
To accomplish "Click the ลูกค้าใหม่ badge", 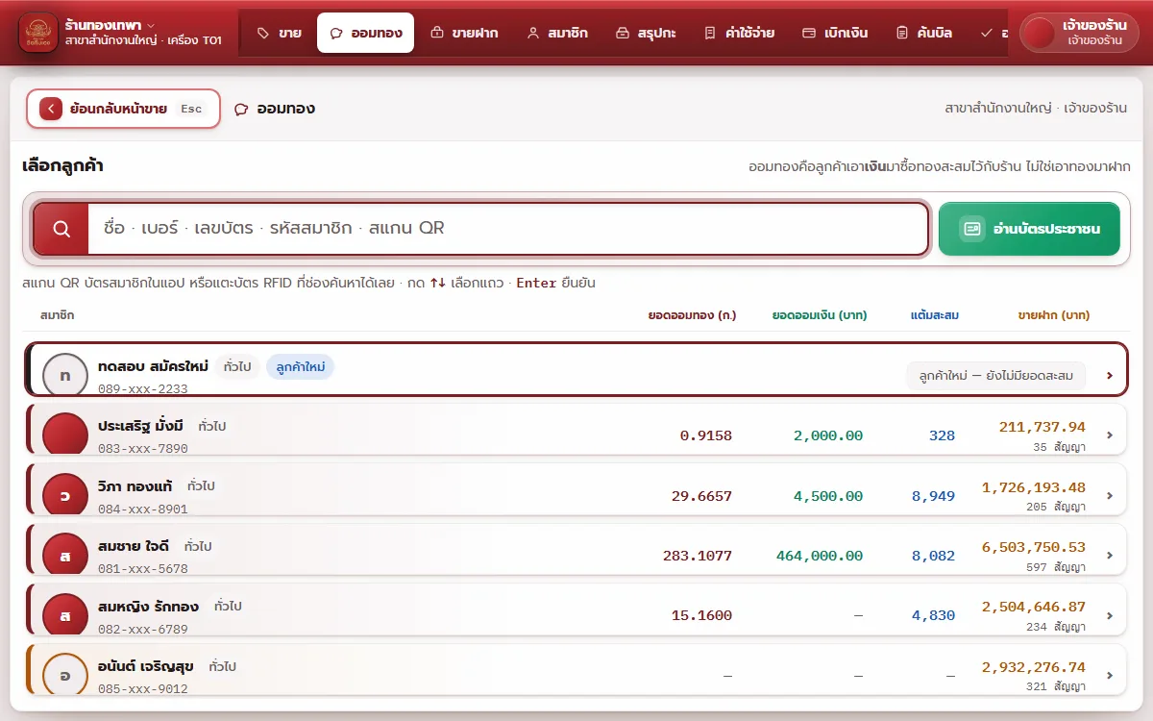I will 300,366.
